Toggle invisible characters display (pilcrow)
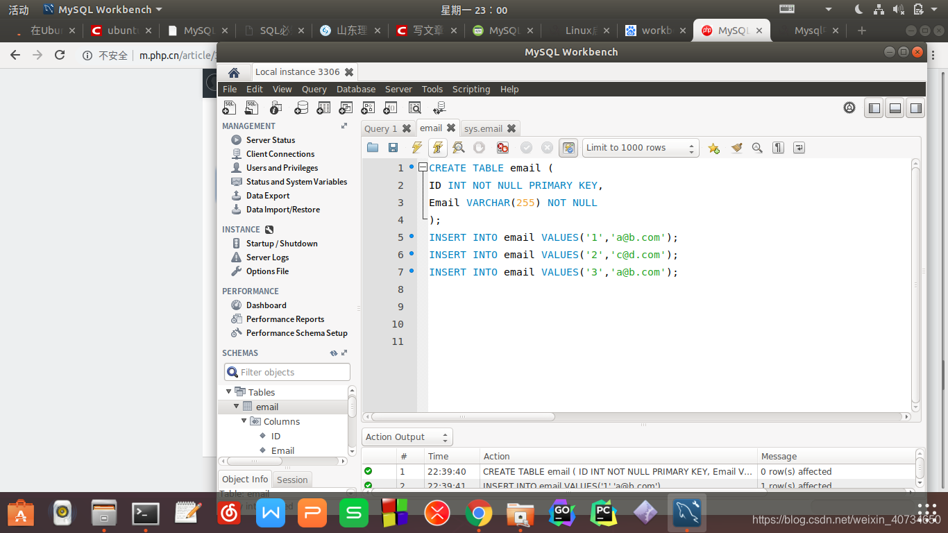This screenshot has height=533, width=948. [779, 147]
